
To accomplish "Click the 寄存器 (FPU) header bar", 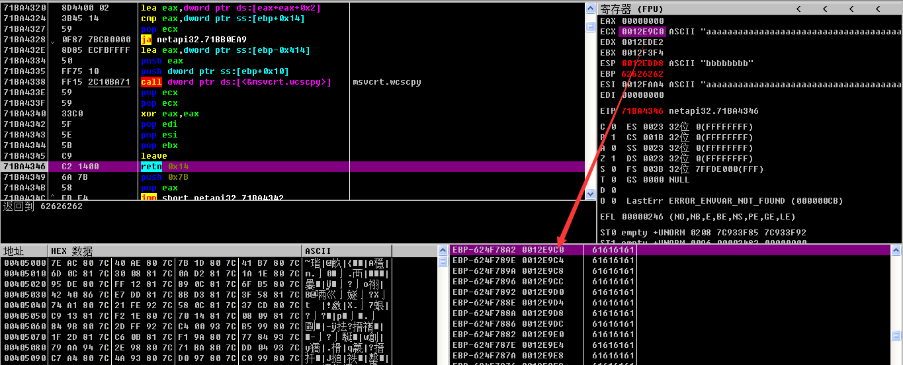I will pyautogui.click(x=695, y=9).
